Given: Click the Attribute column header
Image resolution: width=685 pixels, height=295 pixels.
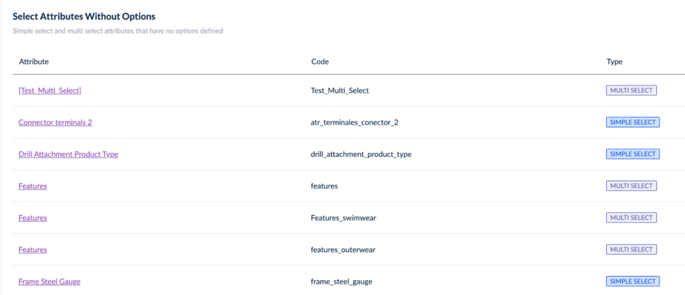Looking at the screenshot, I should point(33,62).
